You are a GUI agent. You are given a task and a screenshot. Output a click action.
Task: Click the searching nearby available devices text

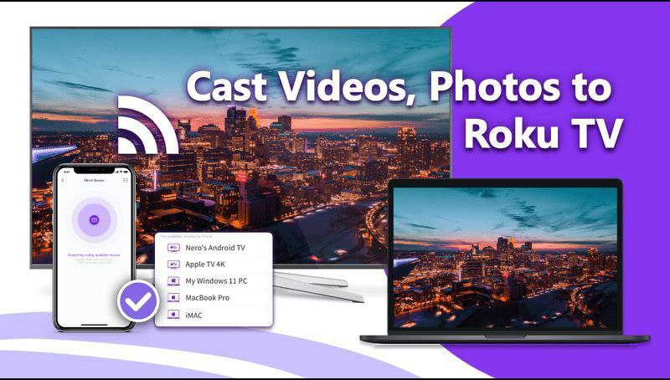(x=94, y=255)
